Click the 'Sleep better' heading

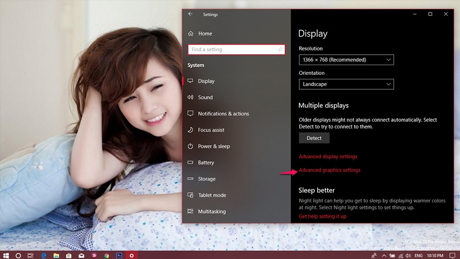pyautogui.click(x=317, y=190)
